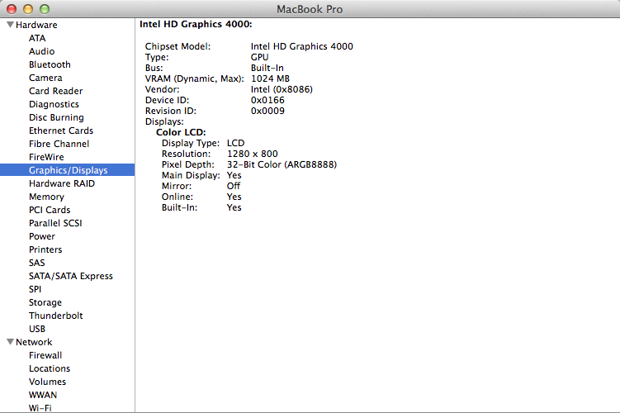Select the Graphics/Displays sidebar item

68,170
